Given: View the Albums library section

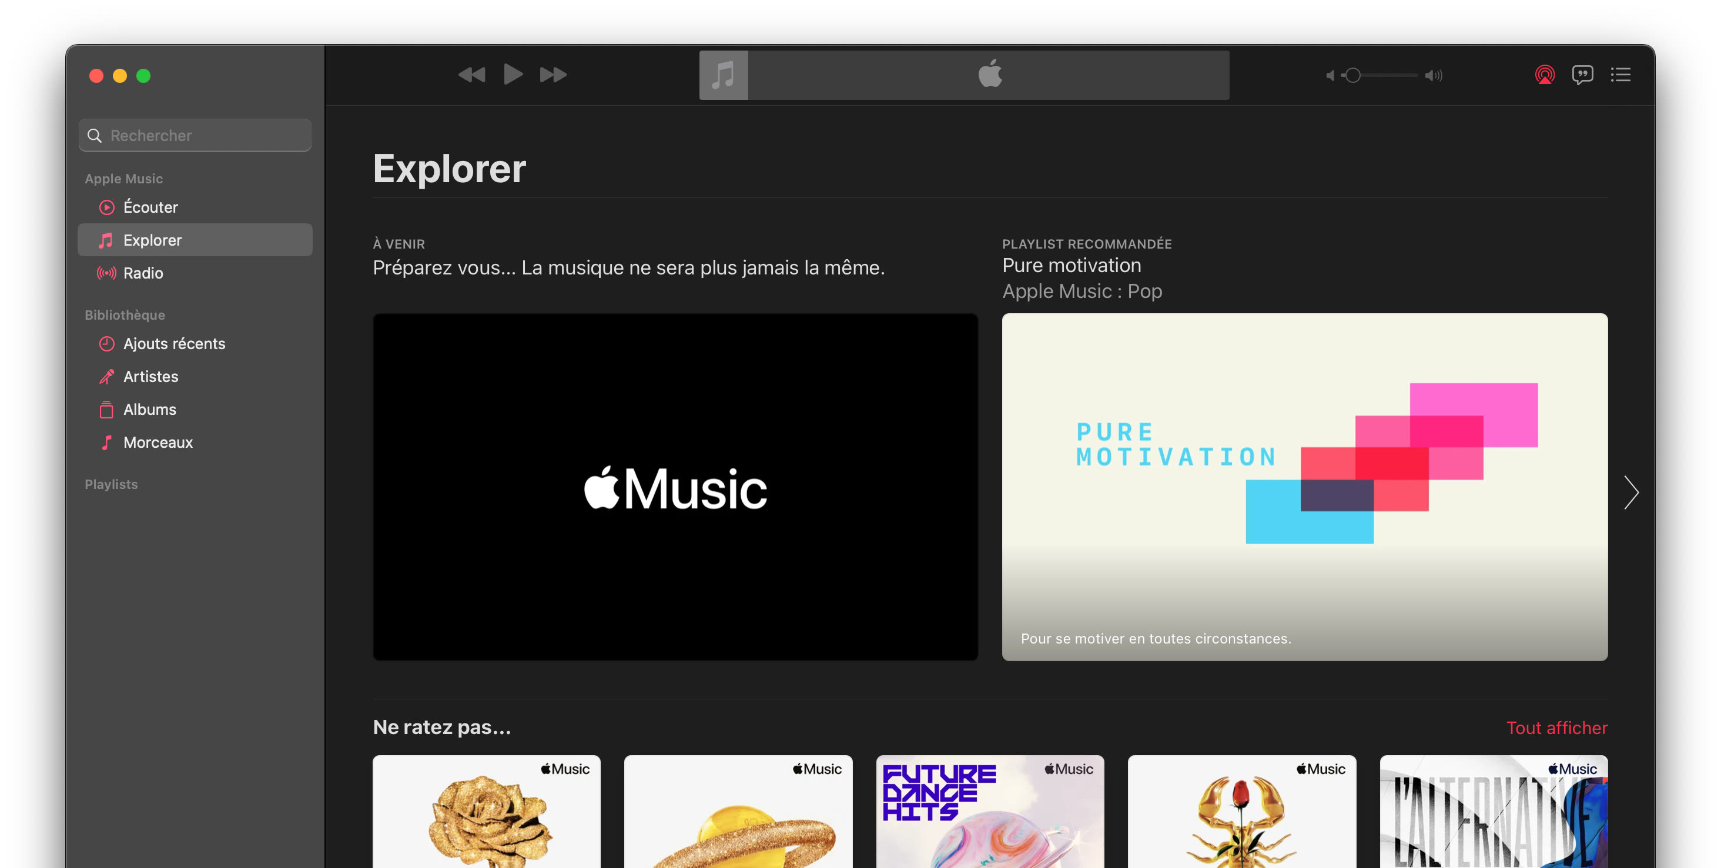Looking at the screenshot, I should click(150, 409).
